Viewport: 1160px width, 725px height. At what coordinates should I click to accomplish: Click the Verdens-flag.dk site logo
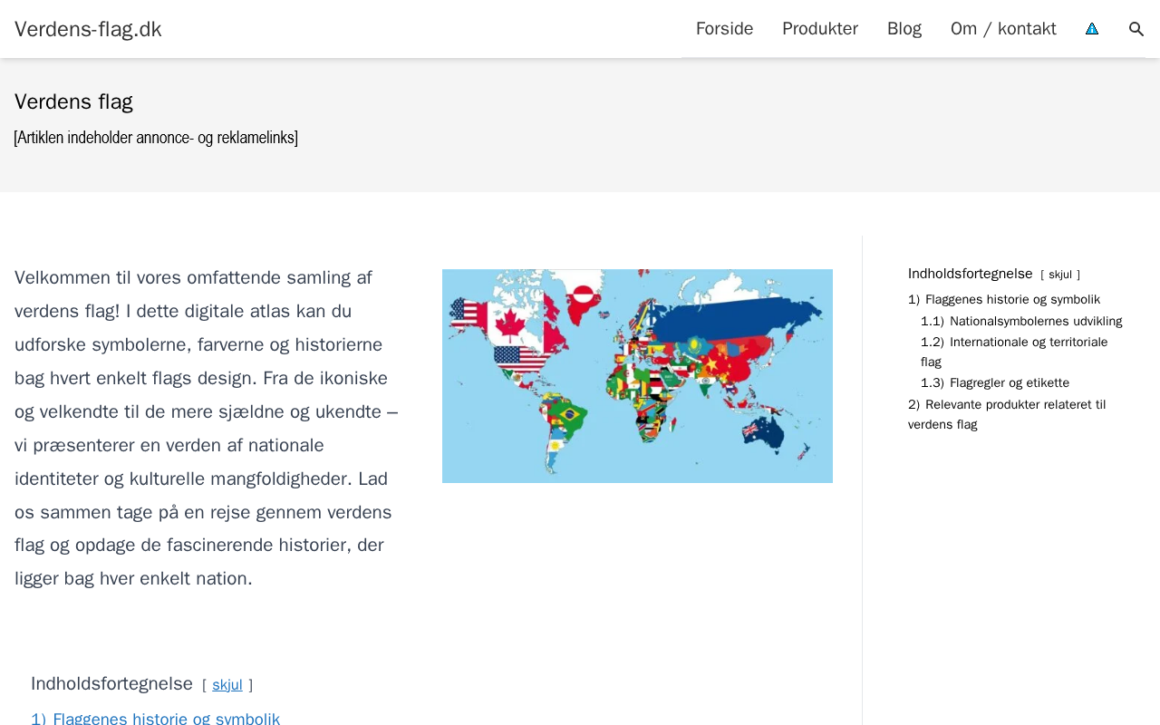click(88, 29)
